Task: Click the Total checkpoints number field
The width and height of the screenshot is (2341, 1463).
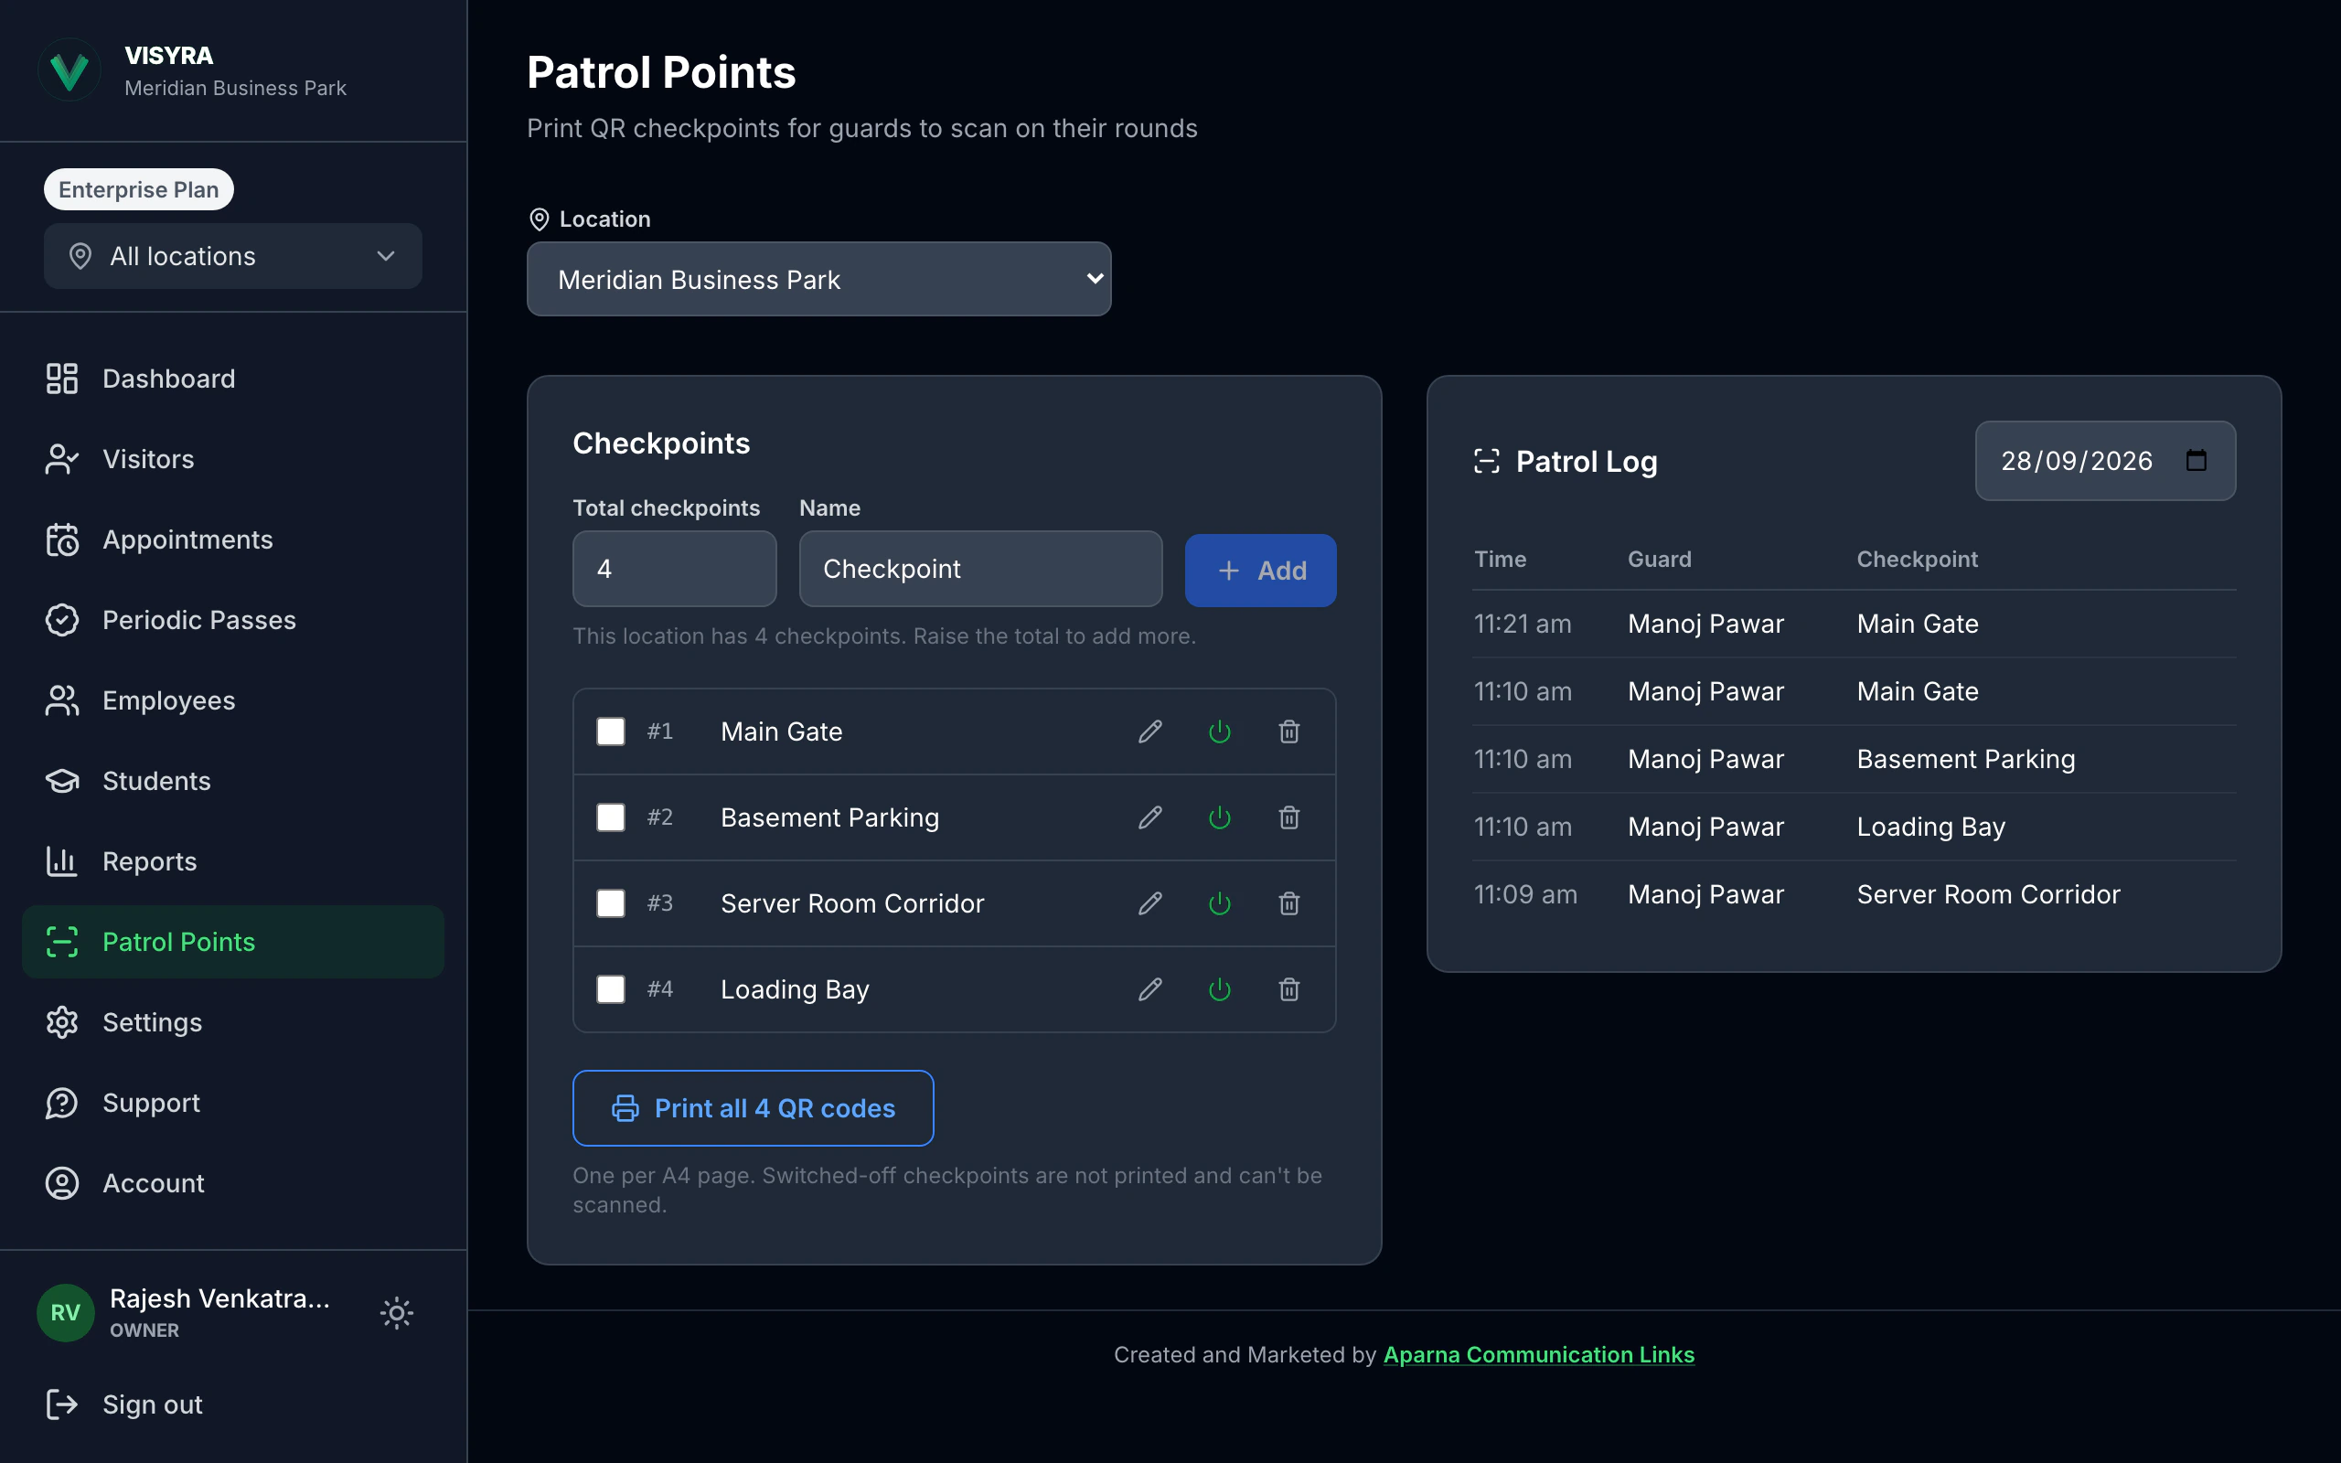Action: click(674, 569)
